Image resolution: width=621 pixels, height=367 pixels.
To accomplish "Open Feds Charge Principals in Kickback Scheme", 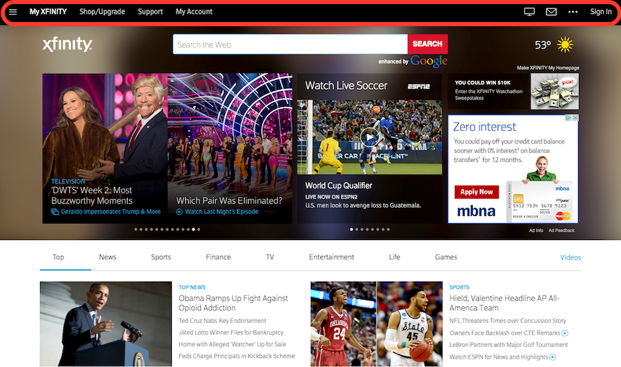I will click(237, 357).
